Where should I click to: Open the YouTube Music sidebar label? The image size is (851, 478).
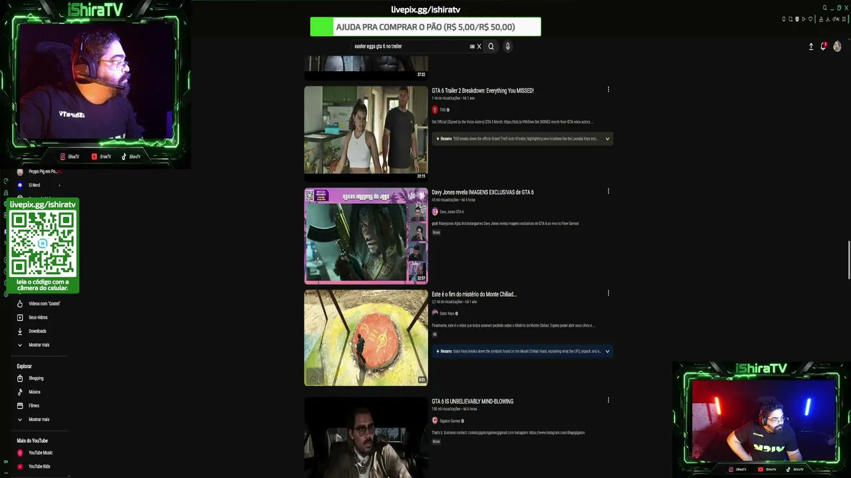coord(41,453)
